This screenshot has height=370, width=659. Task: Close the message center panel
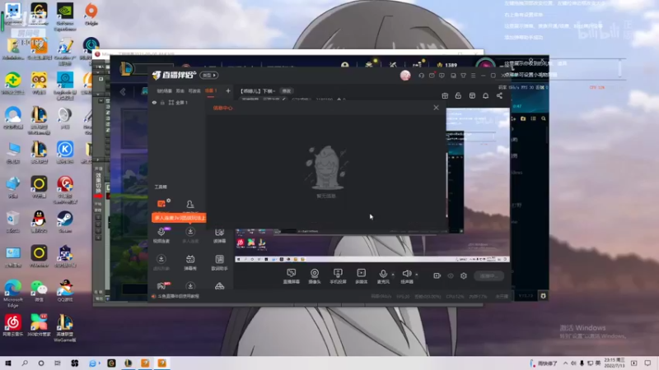click(436, 108)
